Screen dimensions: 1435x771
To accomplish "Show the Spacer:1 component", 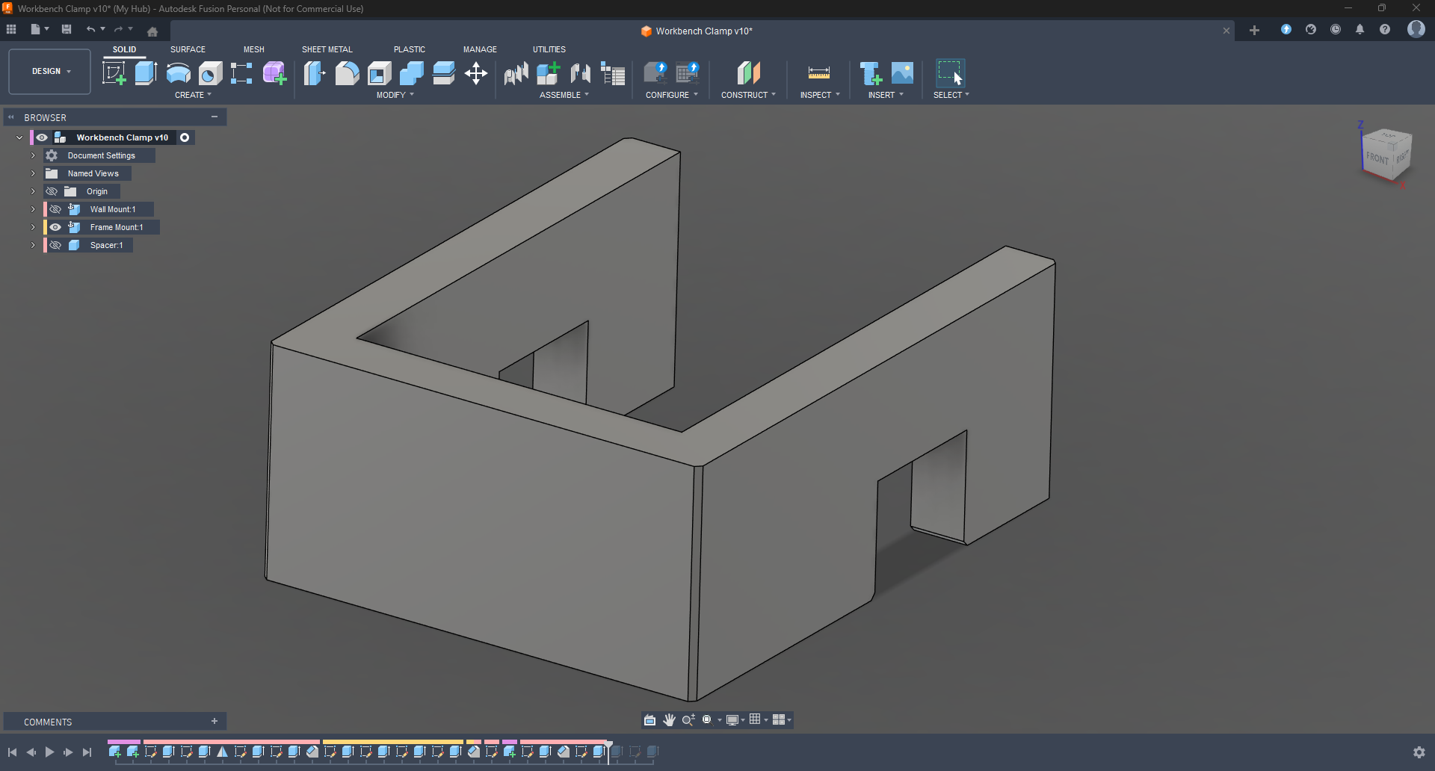I will 55,245.
